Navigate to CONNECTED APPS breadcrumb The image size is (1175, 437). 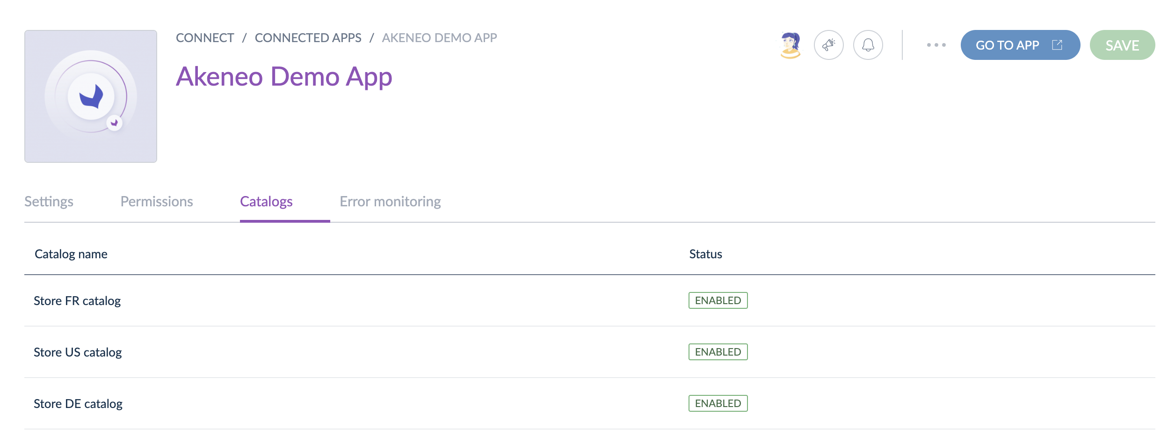click(308, 37)
